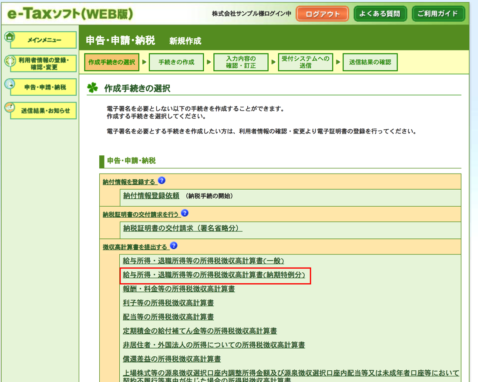
Task: Click the help icon beside 納付情報を登録する
Action: point(162,181)
